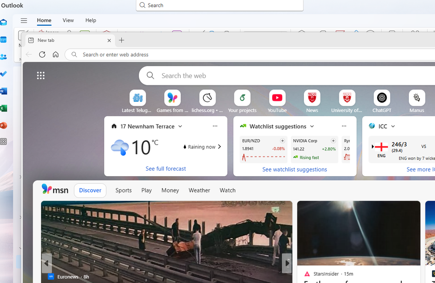The height and width of the screenshot is (283, 435).
Task: Click the MSN logo
Action: coord(55,190)
